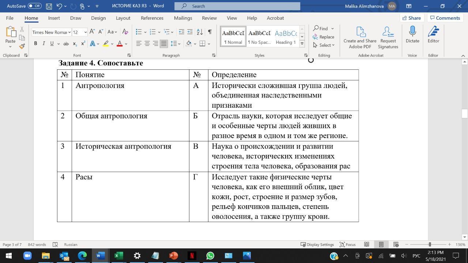Apply bullet list formatting
Image resolution: width=468 pixels, height=263 pixels.
[x=139, y=32]
